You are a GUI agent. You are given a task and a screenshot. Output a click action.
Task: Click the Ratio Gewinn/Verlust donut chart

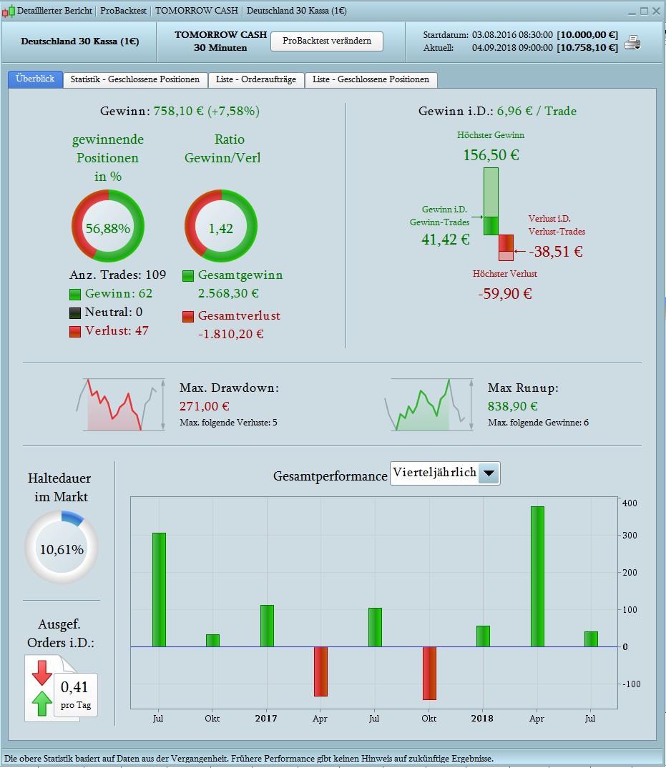221,226
